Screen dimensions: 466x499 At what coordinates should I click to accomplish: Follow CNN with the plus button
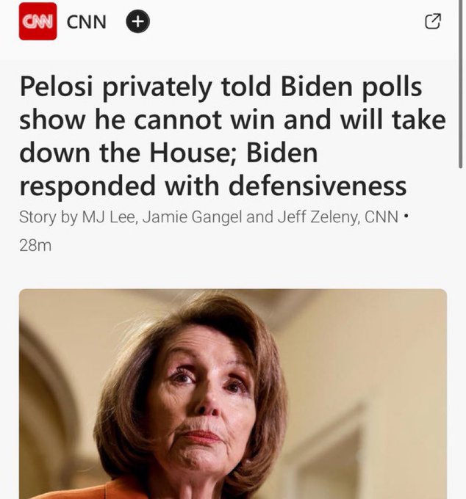[137, 21]
